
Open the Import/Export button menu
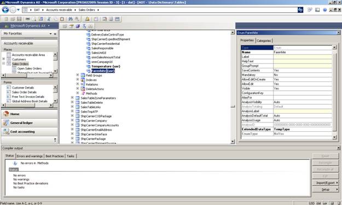point(326,183)
